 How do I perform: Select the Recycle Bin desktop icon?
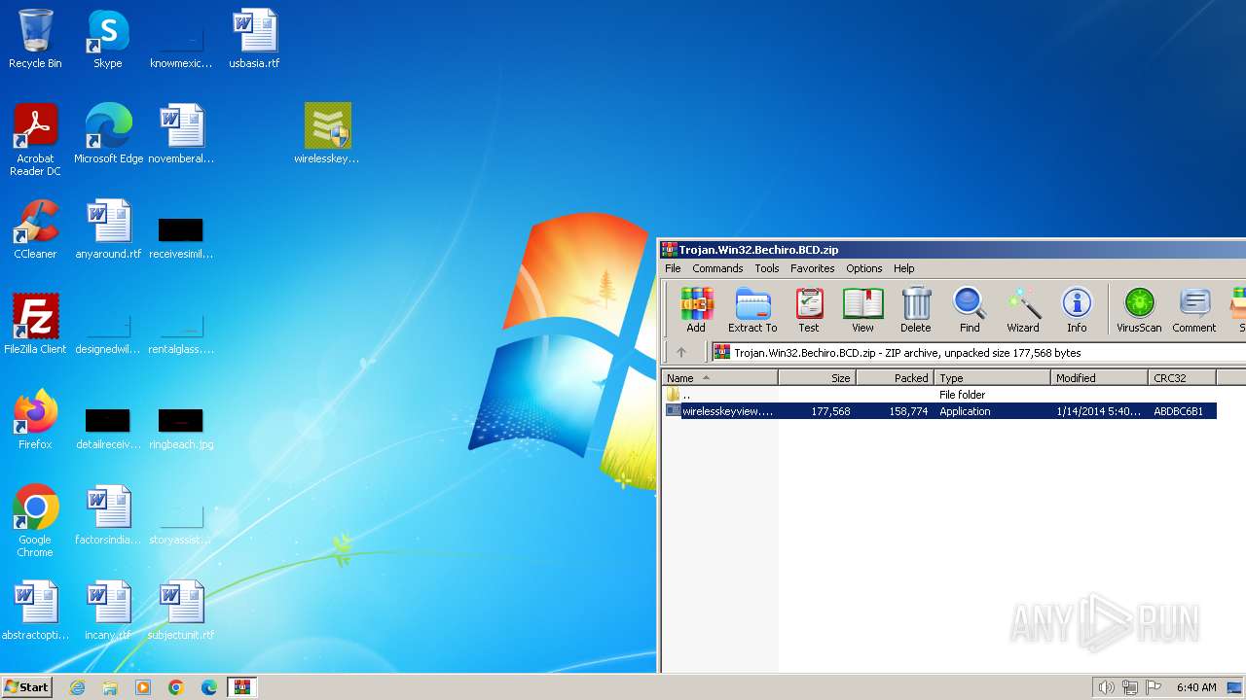click(x=35, y=39)
